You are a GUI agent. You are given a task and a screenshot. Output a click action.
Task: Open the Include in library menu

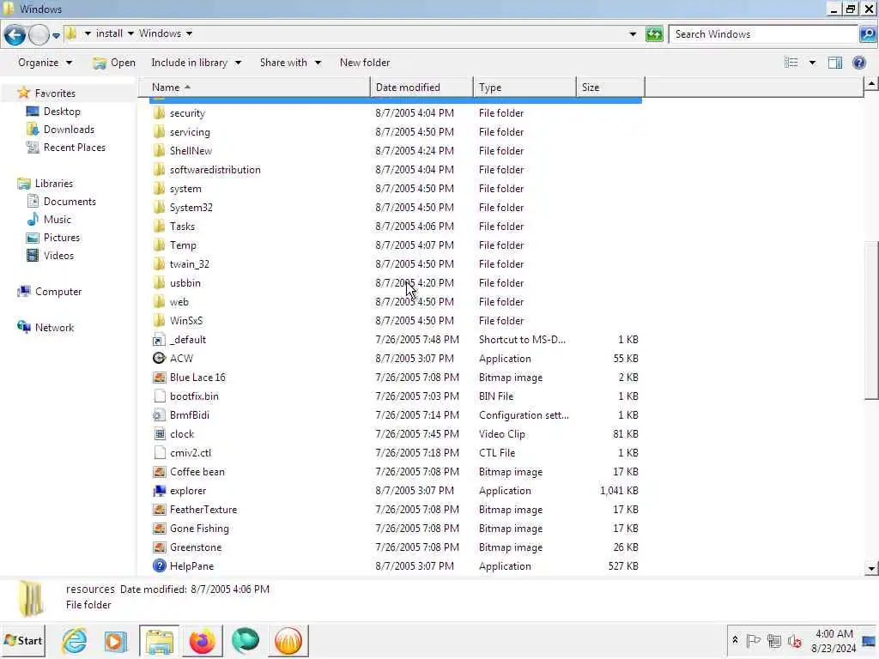click(196, 63)
